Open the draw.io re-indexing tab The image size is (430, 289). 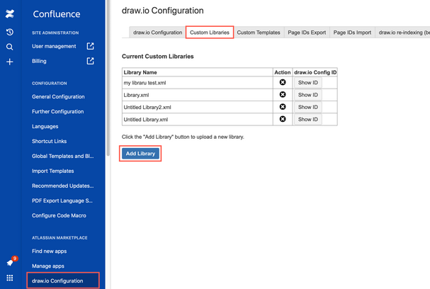pos(402,33)
